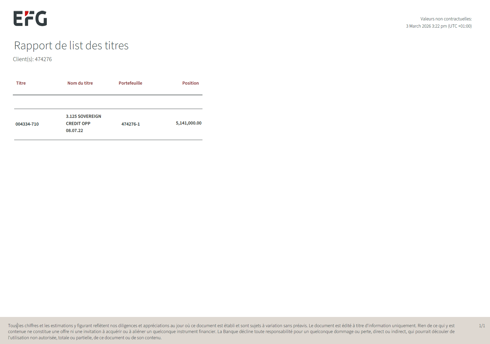Click the word 'Tous' in the footer disclaimer

point(12,326)
